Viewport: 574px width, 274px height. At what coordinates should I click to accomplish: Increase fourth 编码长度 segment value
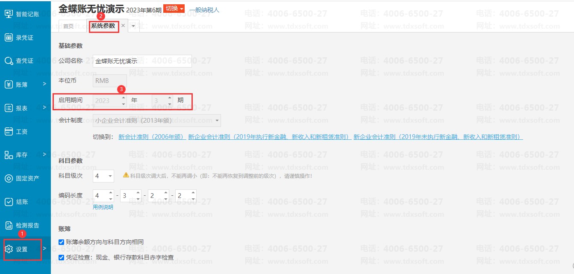[x=193, y=193]
